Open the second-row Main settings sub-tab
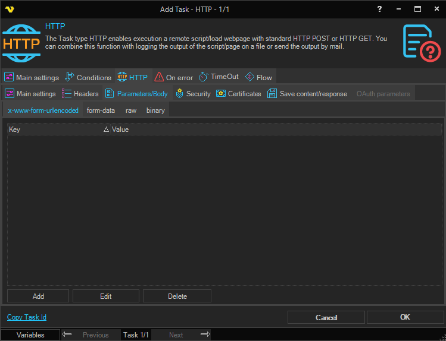446x341 pixels. click(x=30, y=94)
